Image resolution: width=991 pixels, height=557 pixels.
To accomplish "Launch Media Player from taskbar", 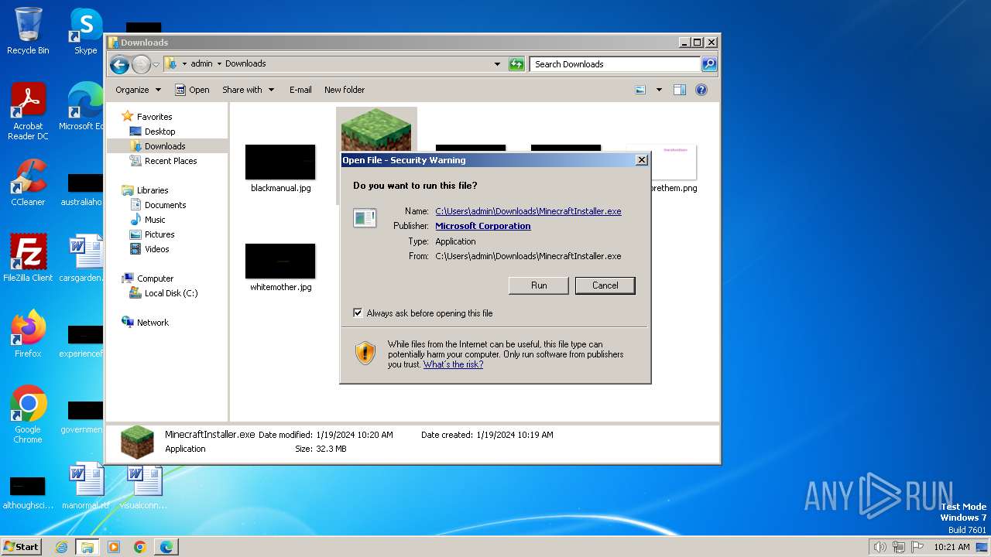I will (x=114, y=547).
